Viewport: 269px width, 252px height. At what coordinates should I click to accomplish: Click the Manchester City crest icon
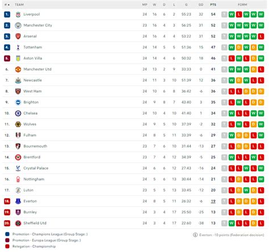point(18,26)
